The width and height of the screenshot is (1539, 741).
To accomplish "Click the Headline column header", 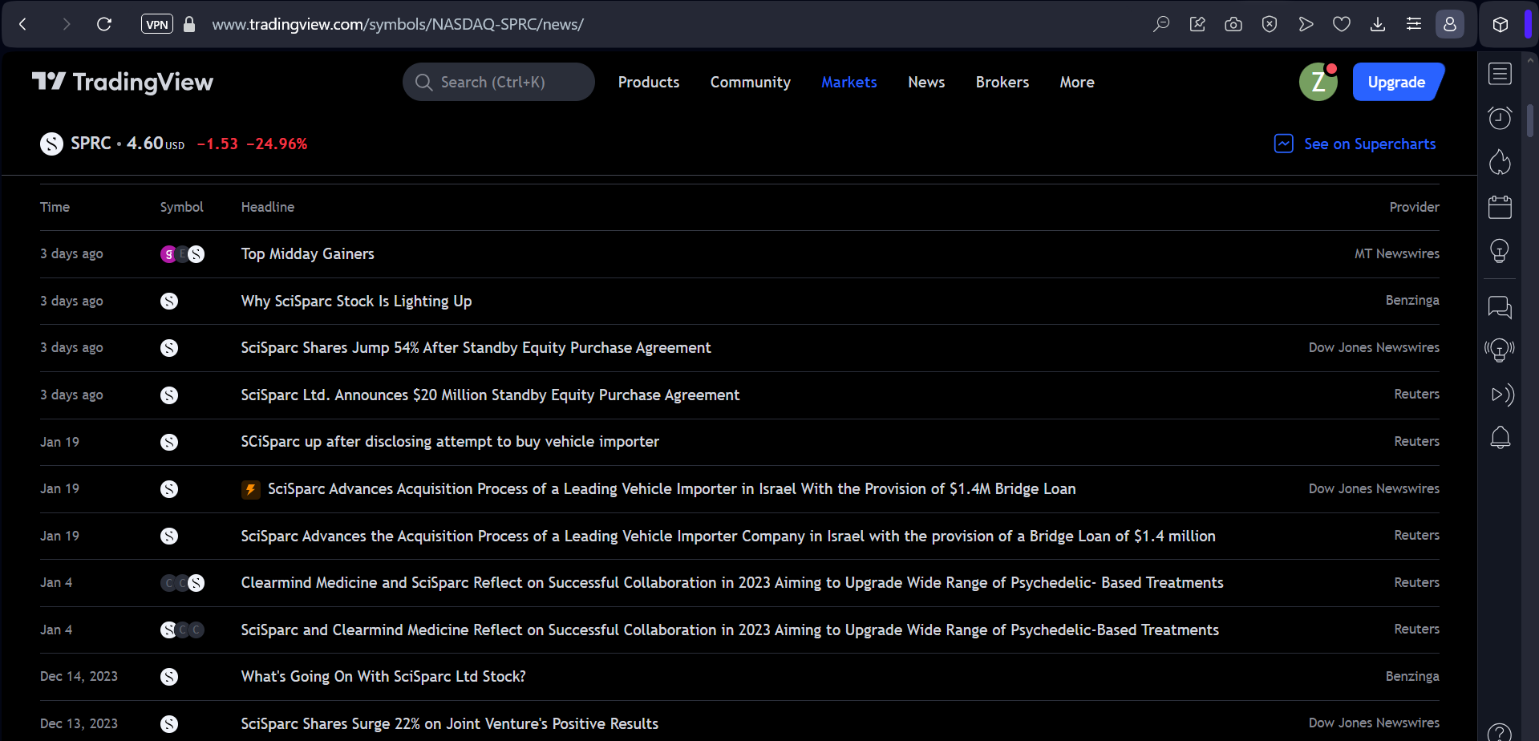I will tap(268, 207).
